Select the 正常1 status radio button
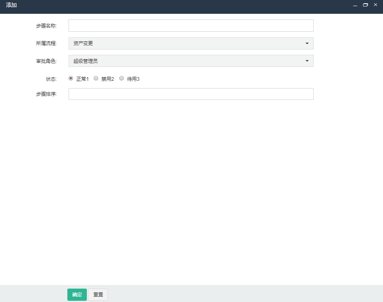Viewport: 383px width, 302px height. point(71,78)
